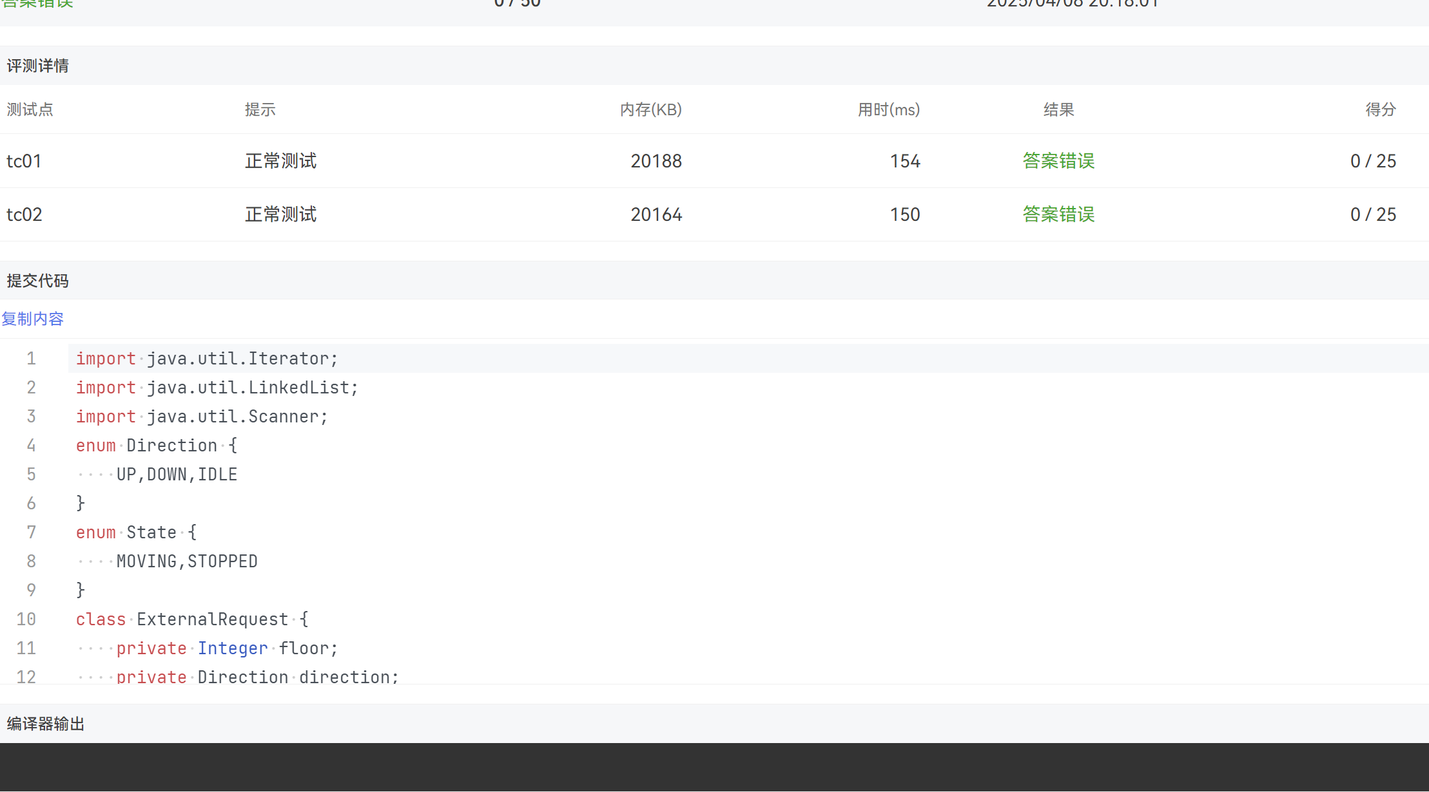Click the class ExternalRequest declaration line
Screen dimensions: 1429x792
coord(192,619)
